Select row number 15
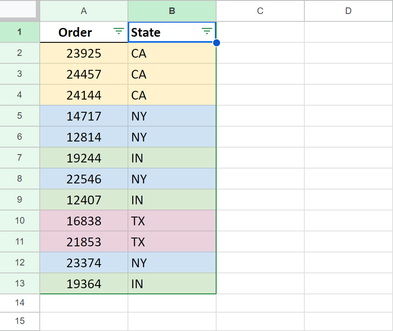The height and width of the screenshot is (331, 393). click(20, 321)
